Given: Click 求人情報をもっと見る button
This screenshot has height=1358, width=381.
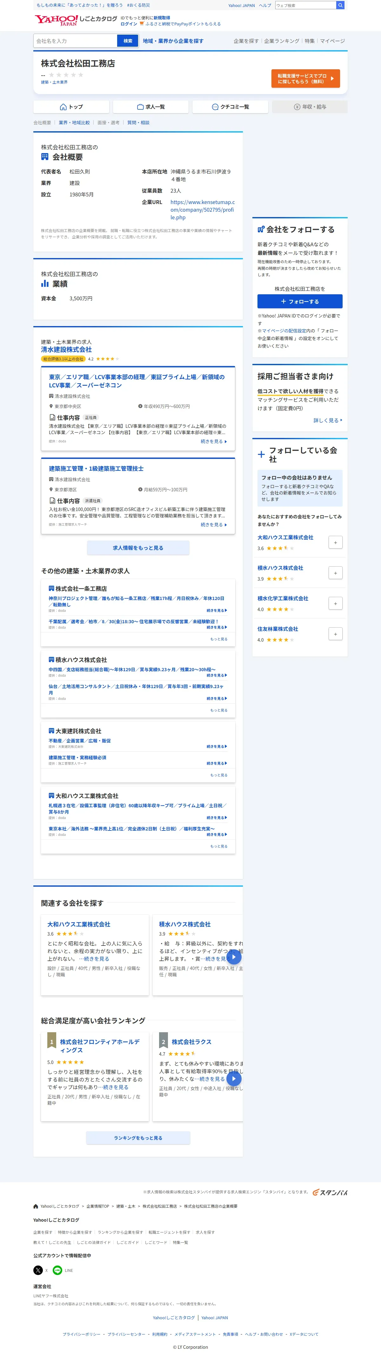Looking at the screenshot, I should coord(138,548).
